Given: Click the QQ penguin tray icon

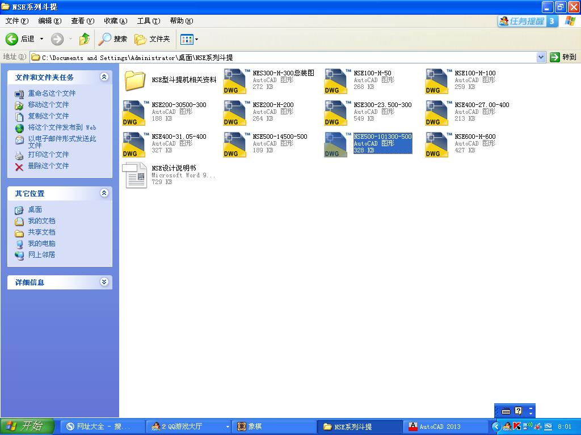Looking at the screenshot, I should click(x=506, y=427).
